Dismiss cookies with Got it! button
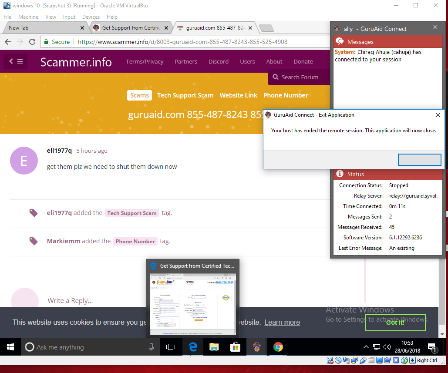Viewport: 448px width, 373px height. coord(395,323)
